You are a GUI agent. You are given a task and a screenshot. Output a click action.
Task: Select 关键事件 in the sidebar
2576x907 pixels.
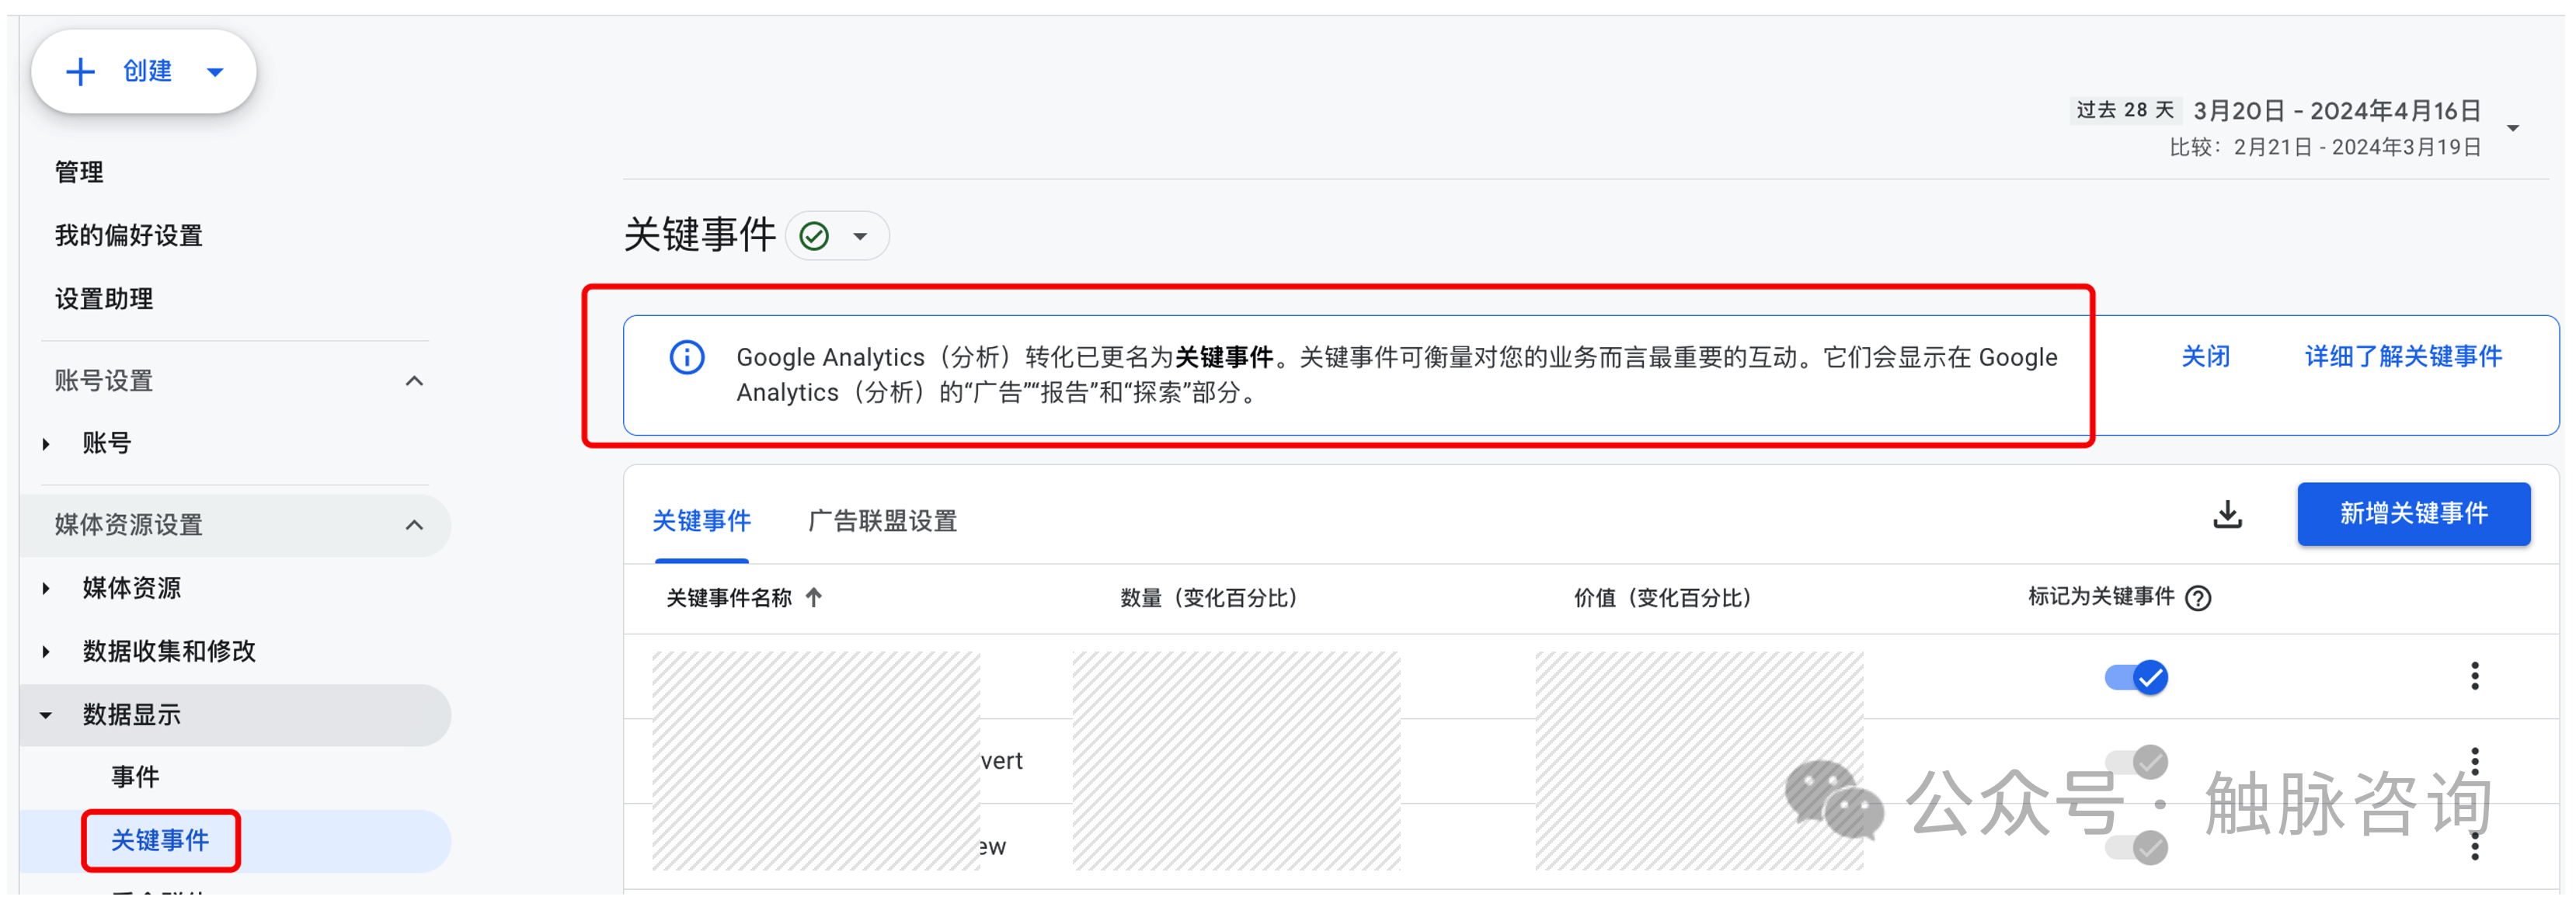point(160,840)
